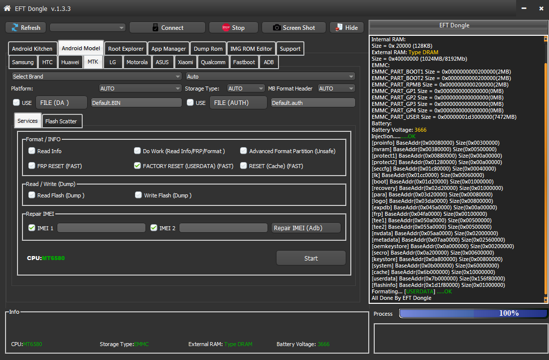
Task: Minimize the EFT Dongle window
Action: [524, 8]
